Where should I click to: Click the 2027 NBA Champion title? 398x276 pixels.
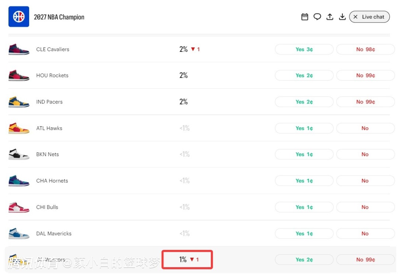[x=59, y=17]
